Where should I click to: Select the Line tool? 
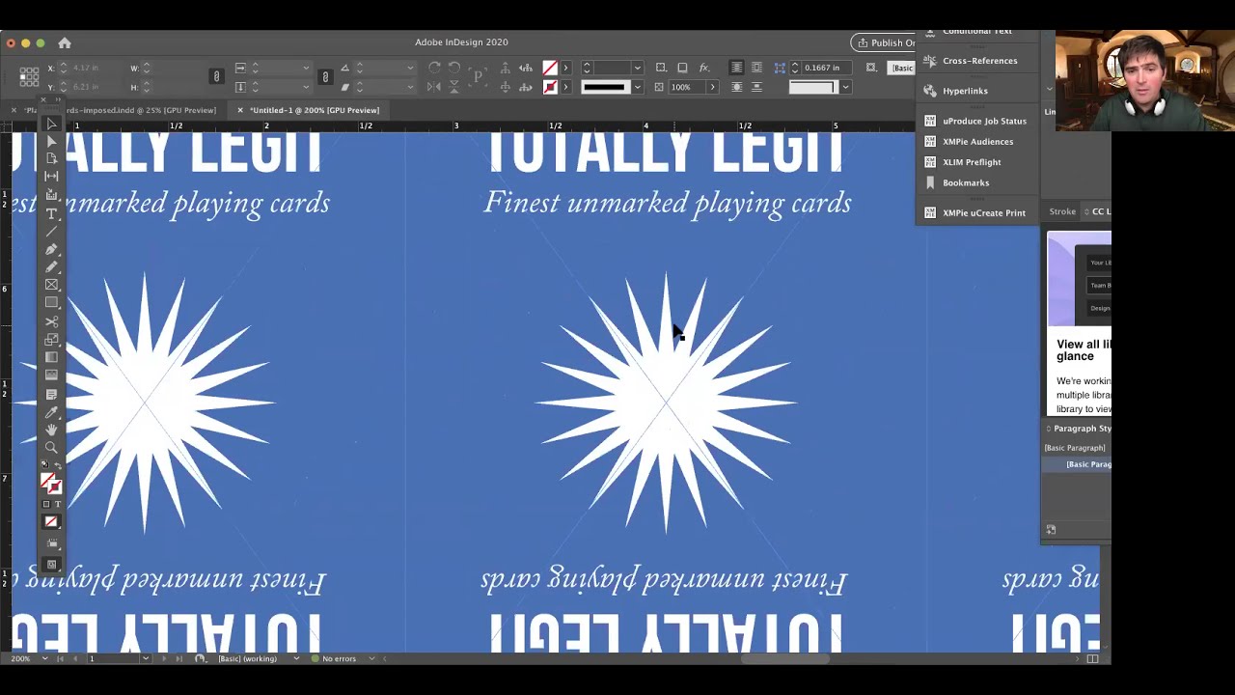(51, 231)
